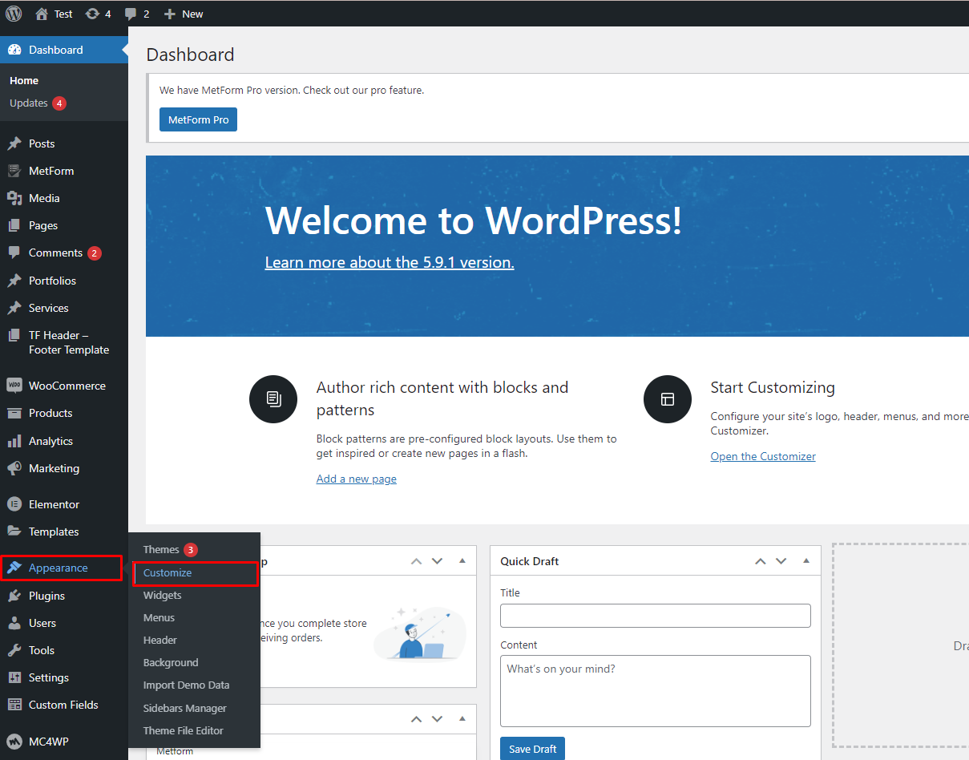Screen dimensions: 969x760
Task: Move the store setup panel up
Action: pyautogui.click(x=416, y=561)
